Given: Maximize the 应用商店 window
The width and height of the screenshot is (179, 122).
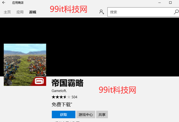Looking at the screenshot, I should (x=170, y=3).
